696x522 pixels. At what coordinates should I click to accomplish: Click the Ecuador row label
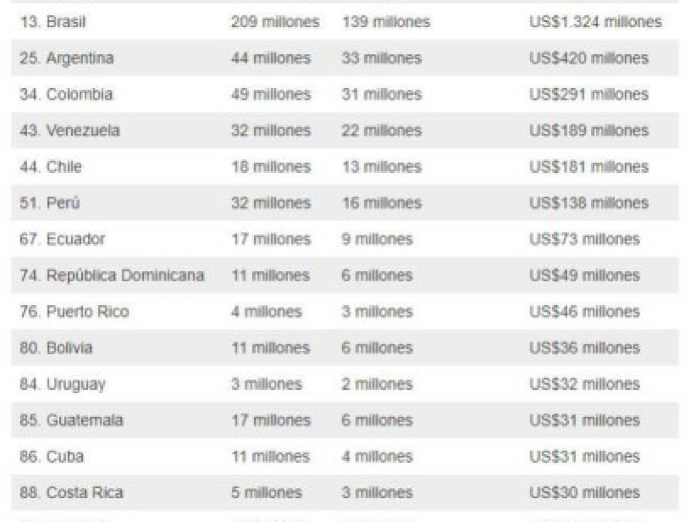coord(63,239)
